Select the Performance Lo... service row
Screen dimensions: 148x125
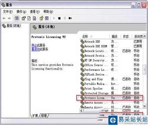coord(111,70)
